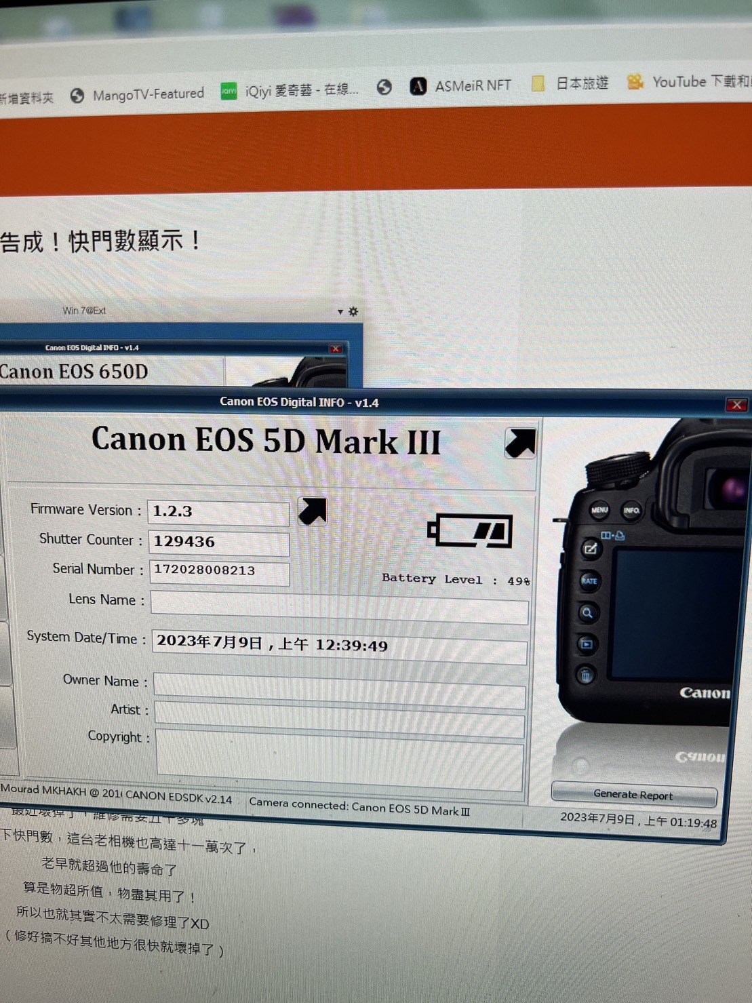This screenshot has width=752, height=1003.
Task: Click the Firmware Version field showing 1.2.3
Action: 218,513
